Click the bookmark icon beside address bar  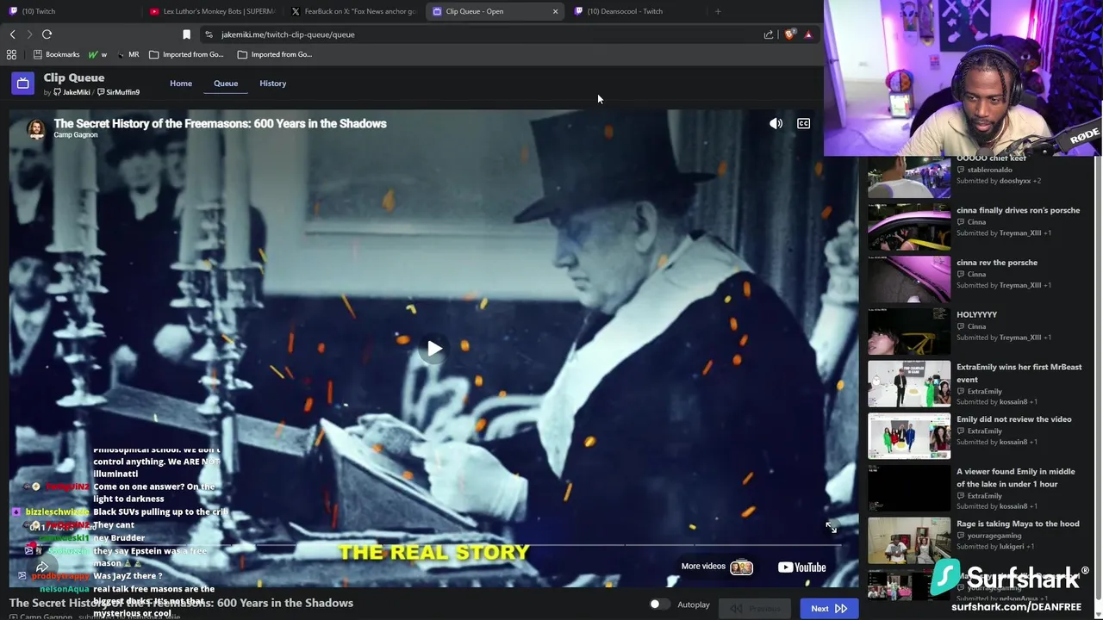click(x=186, y=34)
